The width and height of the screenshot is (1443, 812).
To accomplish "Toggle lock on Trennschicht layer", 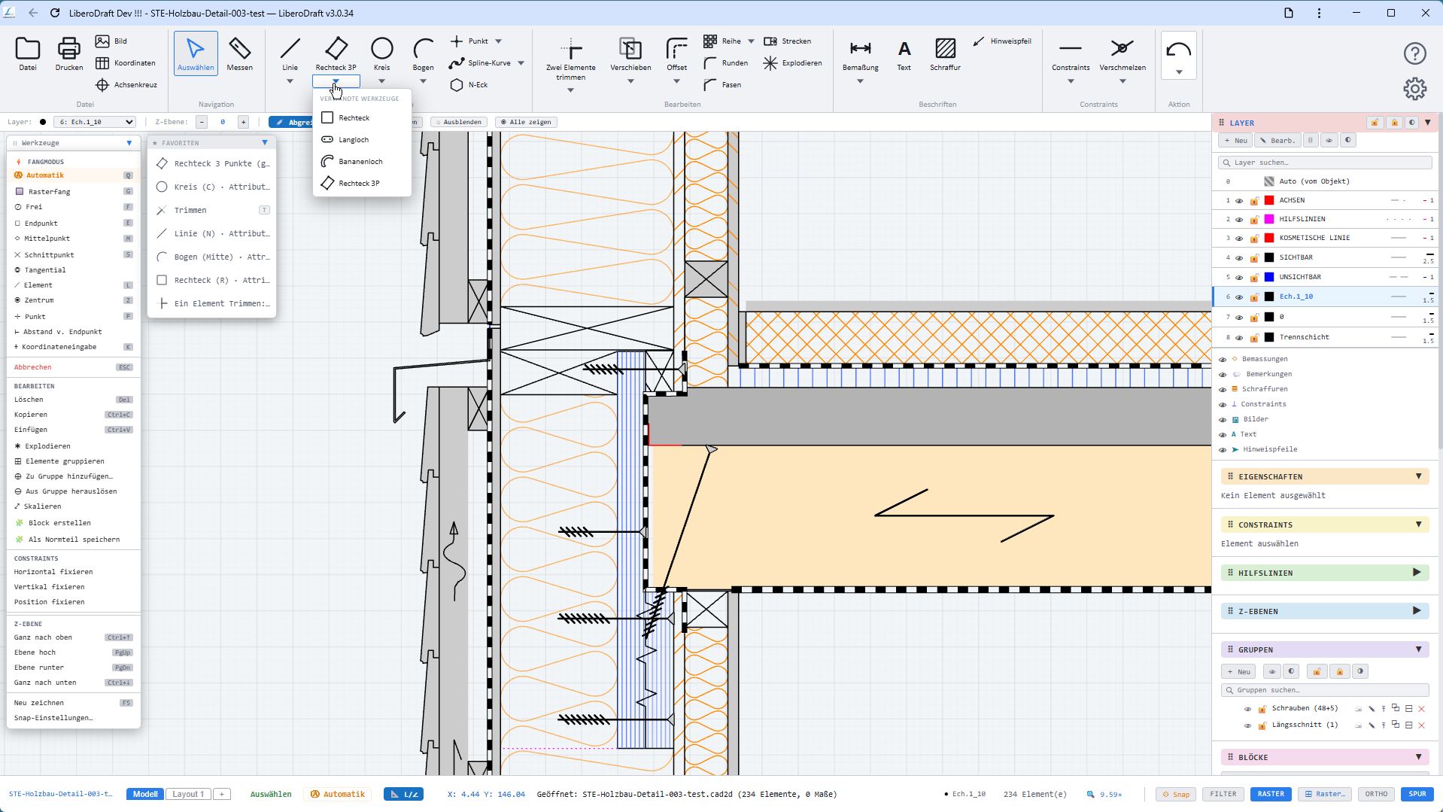I will pyautogui.click(x=1254, y=337).
